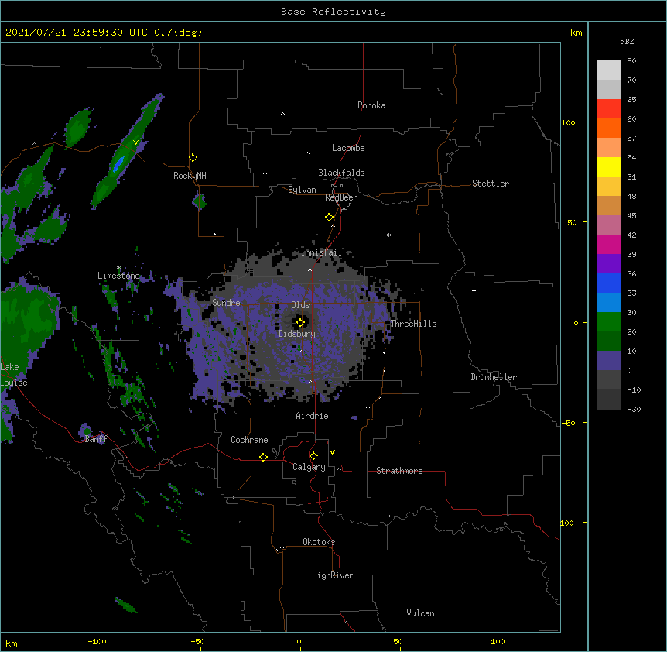
Task: Click the Okotoks town label
Action: coord(319,542)
